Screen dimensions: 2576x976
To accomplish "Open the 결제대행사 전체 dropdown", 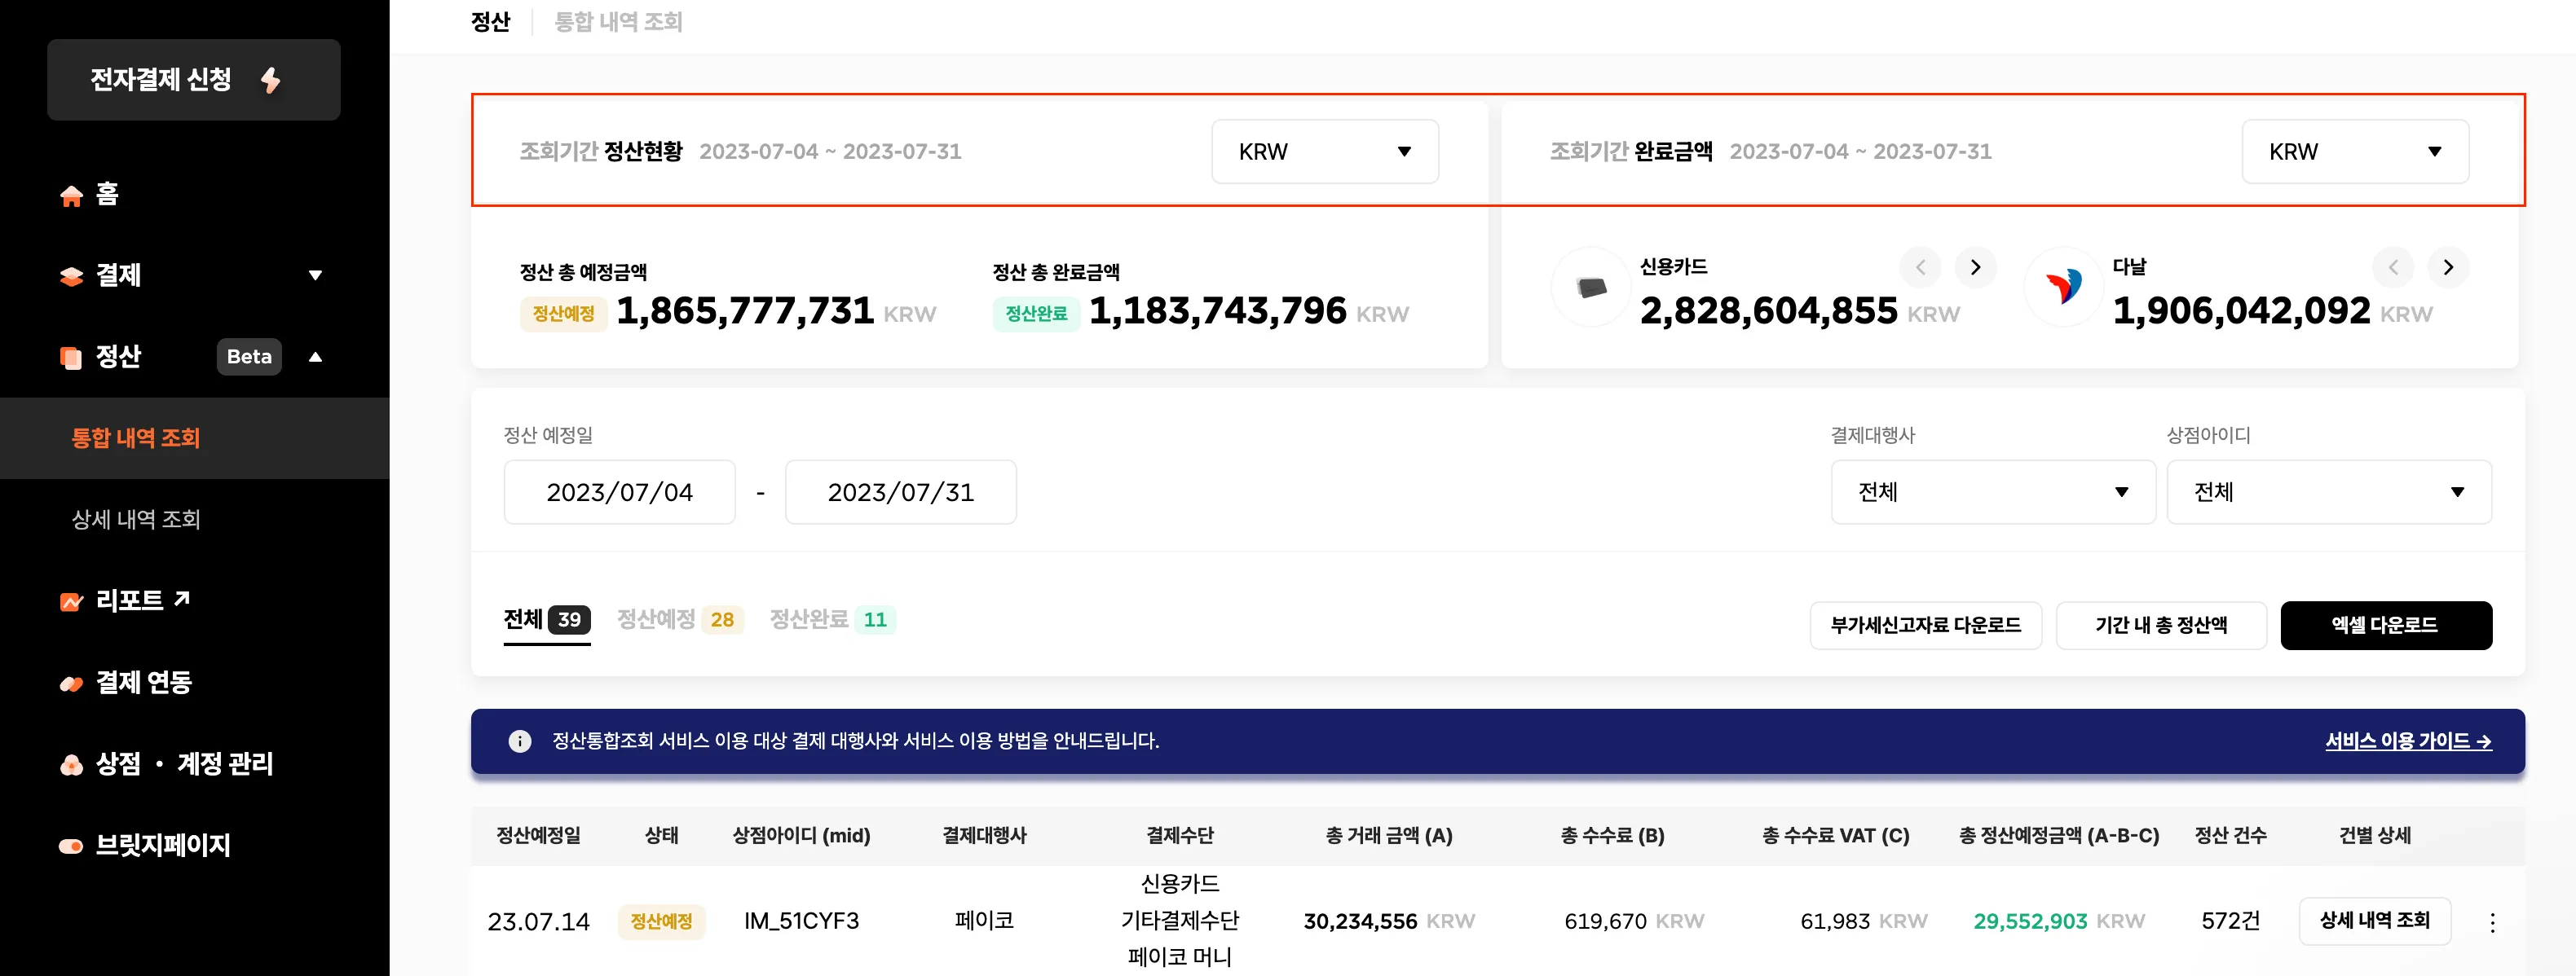I will (1992, 491).
